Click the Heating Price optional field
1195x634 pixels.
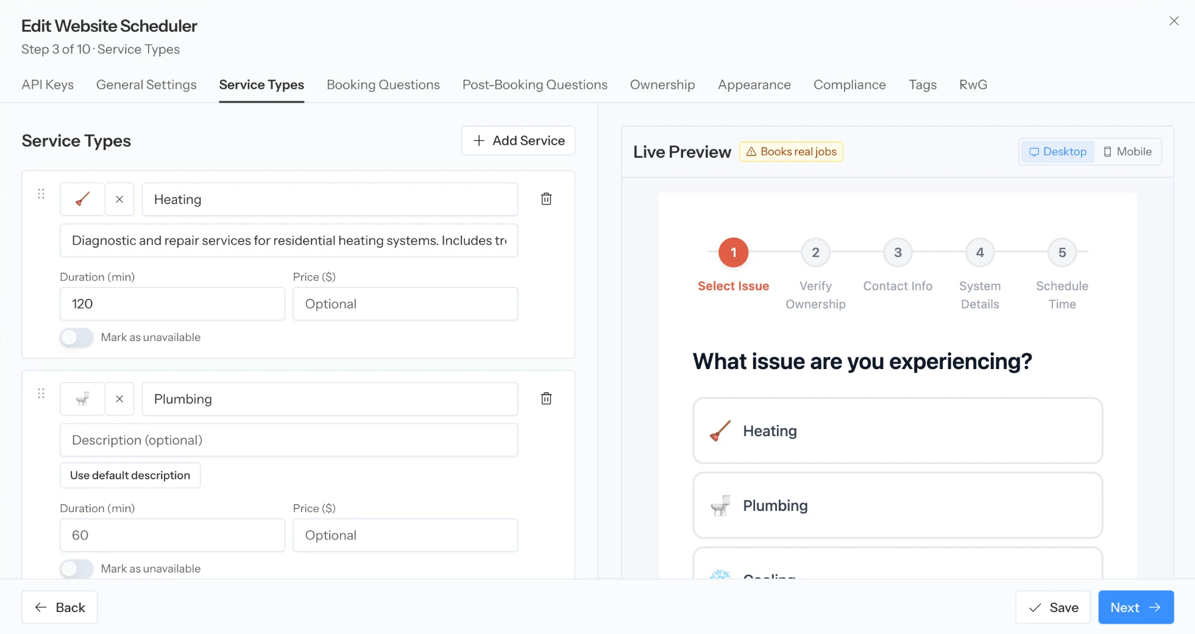(405, 304)
